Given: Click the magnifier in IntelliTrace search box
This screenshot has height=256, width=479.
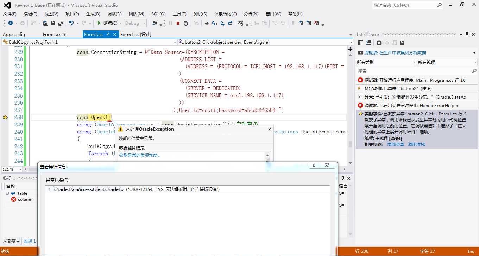Looking at the screenshot, I should [x=474, y=71].
